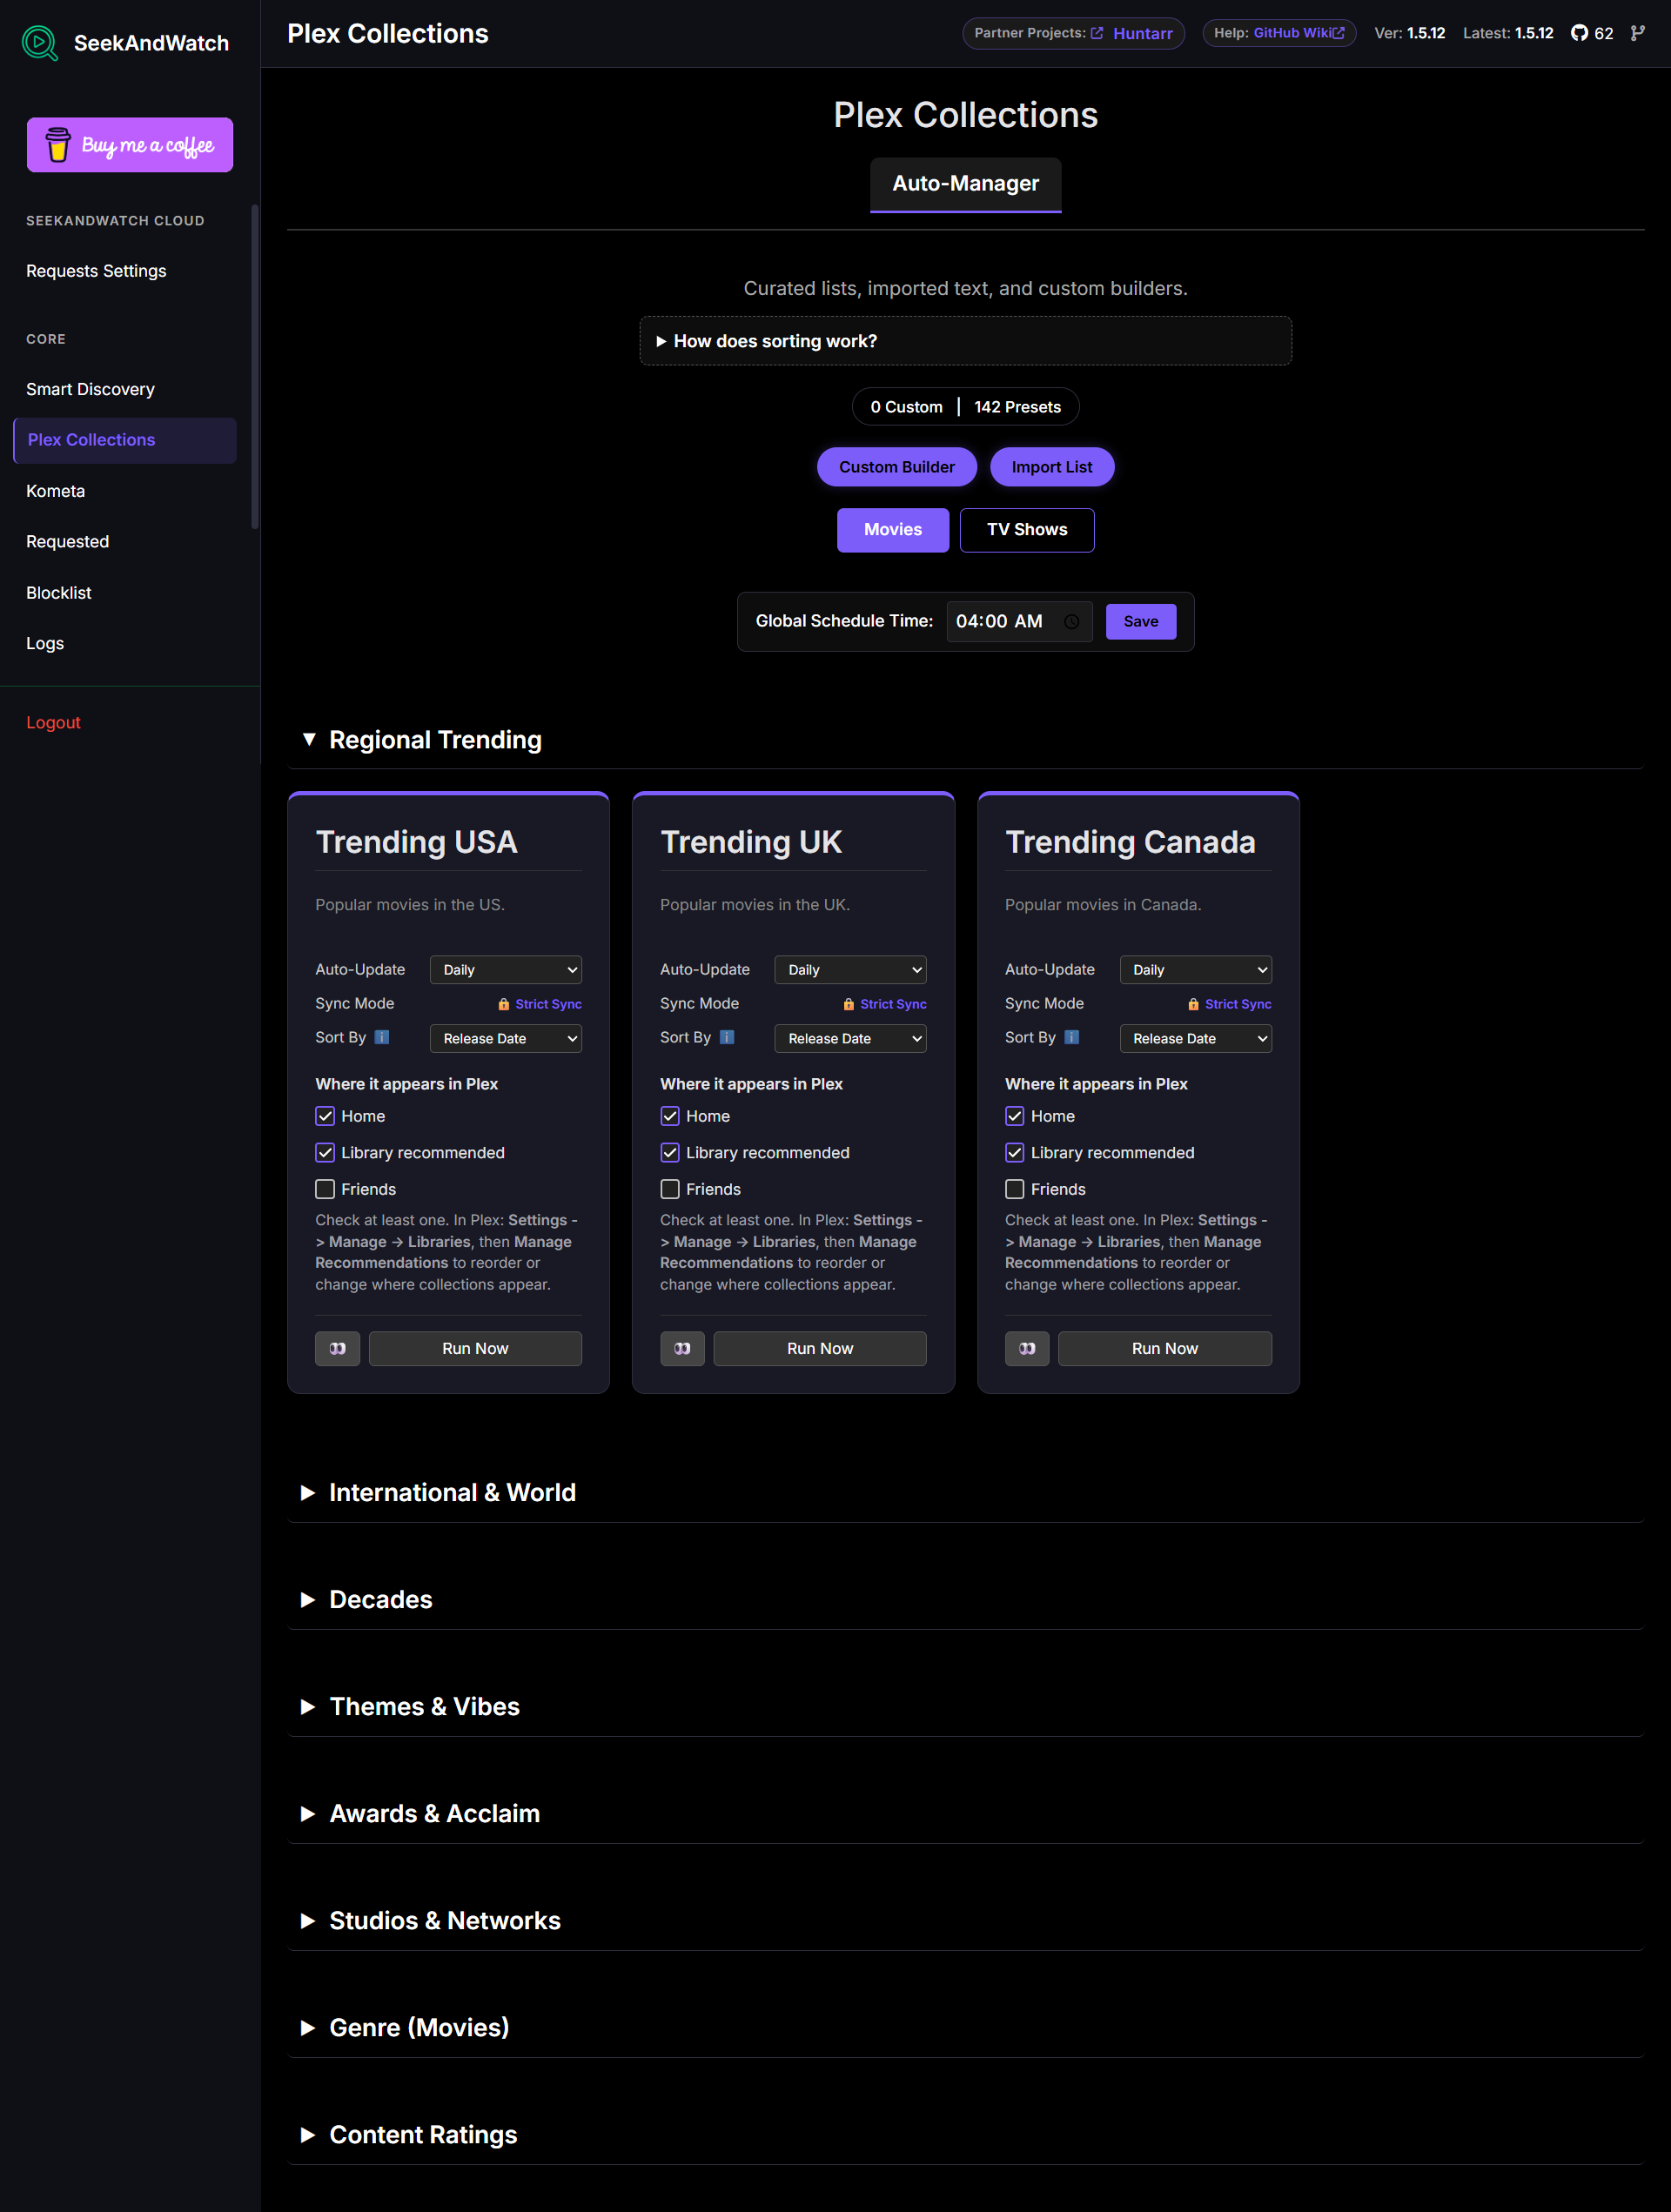Click the Sort By info icon in Trending Canada

pos(1072,1037)
